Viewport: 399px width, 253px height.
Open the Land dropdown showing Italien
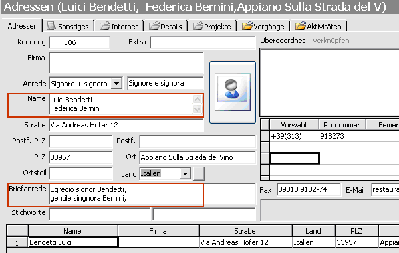185,174
